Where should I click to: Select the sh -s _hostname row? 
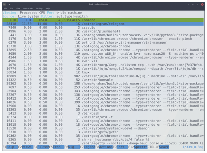click(103, 139)
